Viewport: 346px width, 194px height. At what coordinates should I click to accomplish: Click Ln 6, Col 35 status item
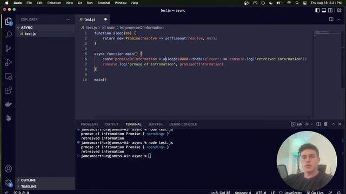220,192
